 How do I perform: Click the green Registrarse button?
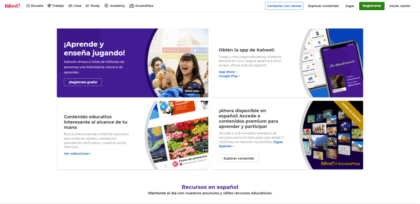pyautogui.click(x=372, y=6)
